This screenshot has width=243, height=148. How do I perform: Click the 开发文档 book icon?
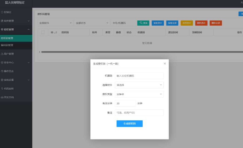point(2,97)
